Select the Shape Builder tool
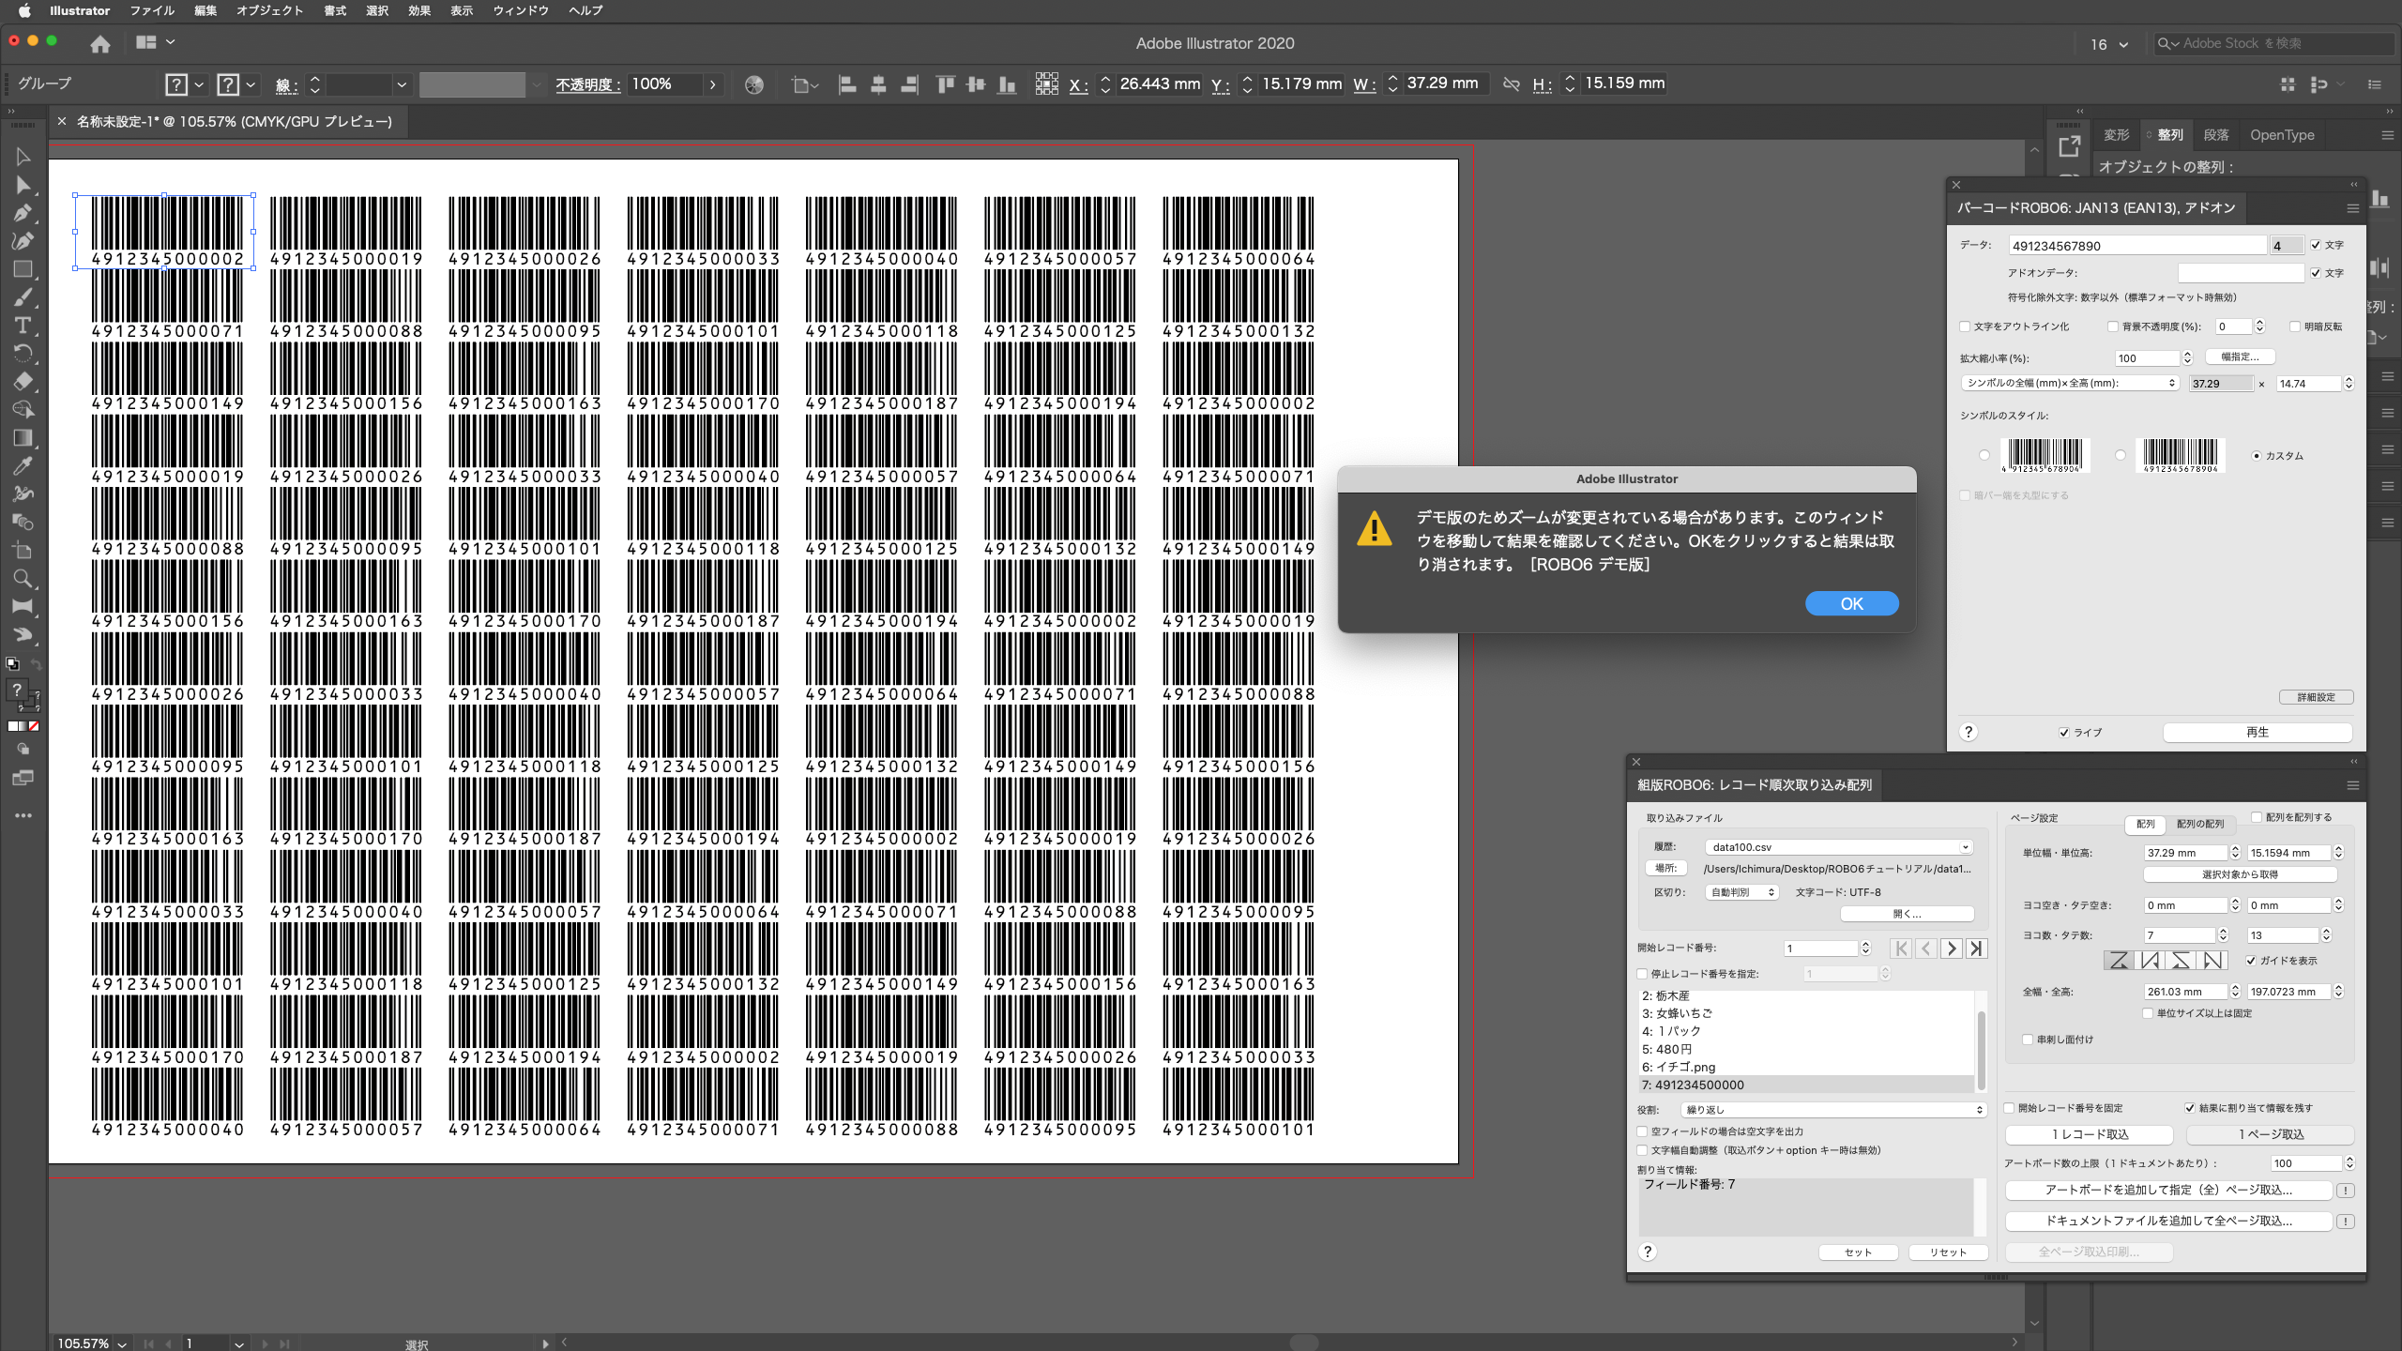 [x=23, y=410]
